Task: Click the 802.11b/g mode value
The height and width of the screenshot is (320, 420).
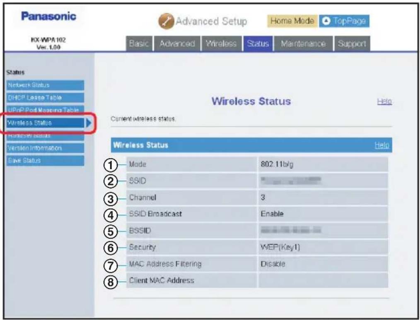Action: point(277,164)
